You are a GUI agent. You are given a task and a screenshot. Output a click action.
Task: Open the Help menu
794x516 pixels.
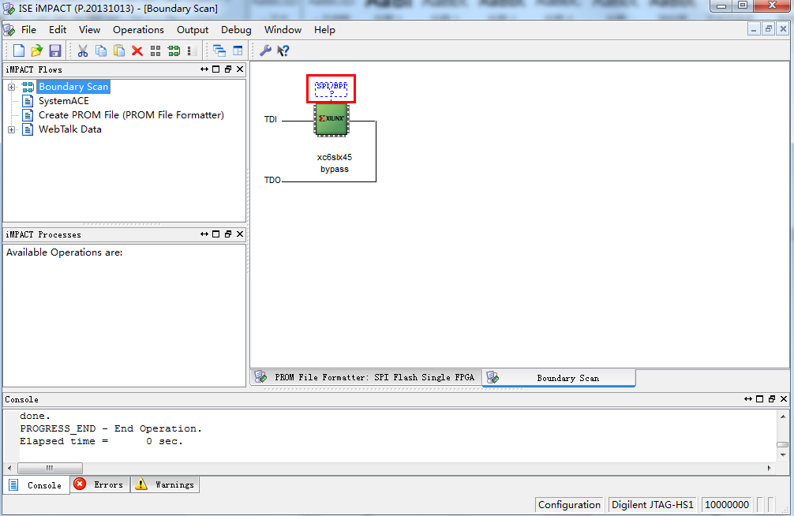pos(324,30)
